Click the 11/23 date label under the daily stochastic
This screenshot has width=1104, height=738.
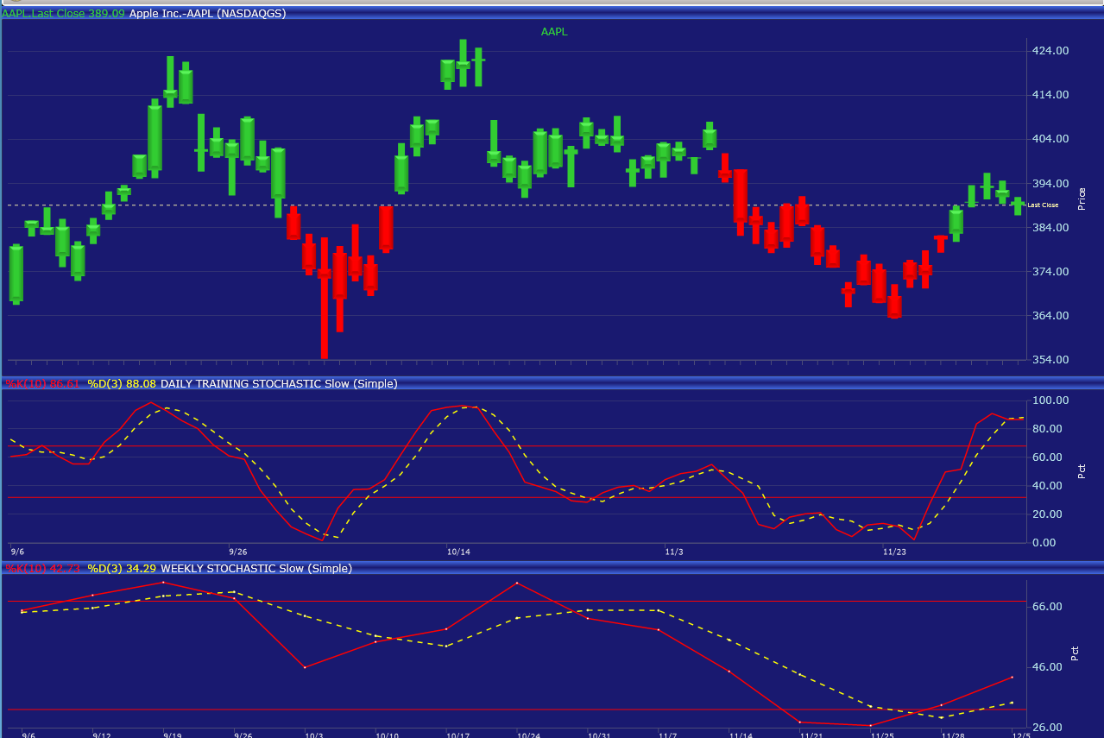coord(895,551)
